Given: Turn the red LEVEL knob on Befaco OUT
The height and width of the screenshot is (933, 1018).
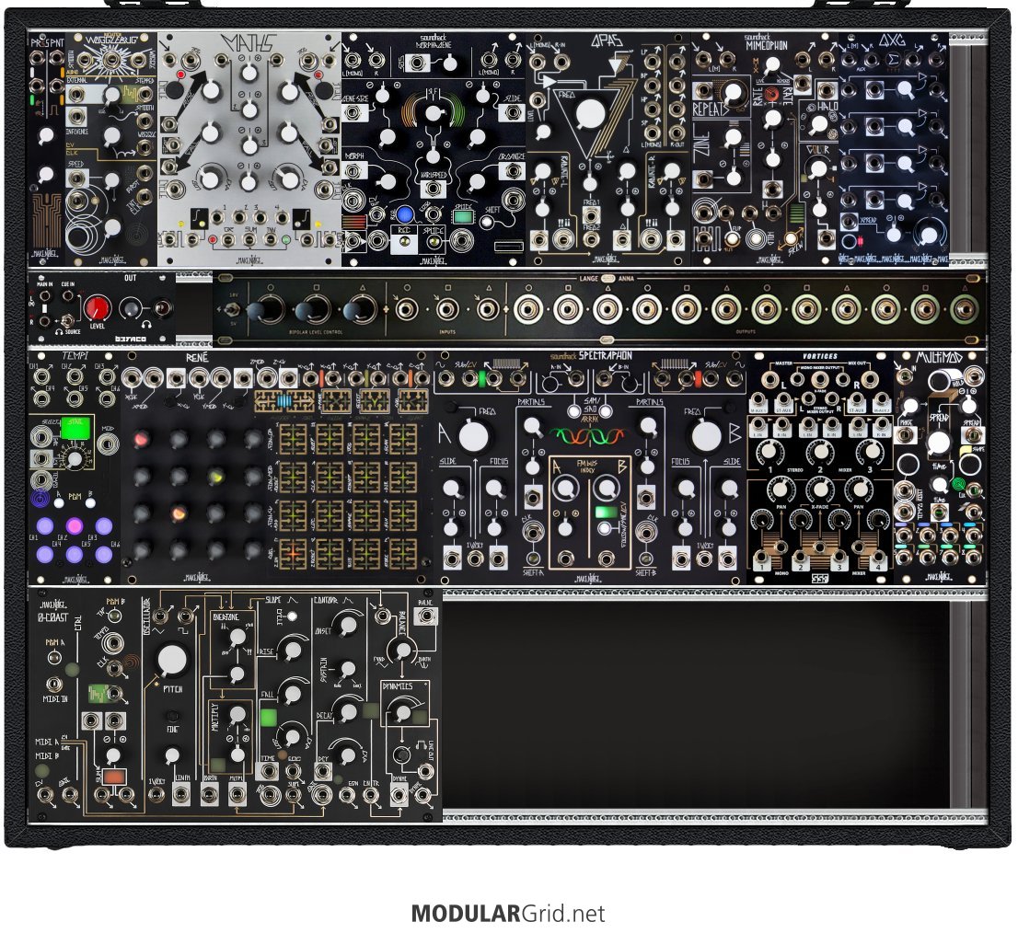Looking at the screenshot, I should 98,308.
